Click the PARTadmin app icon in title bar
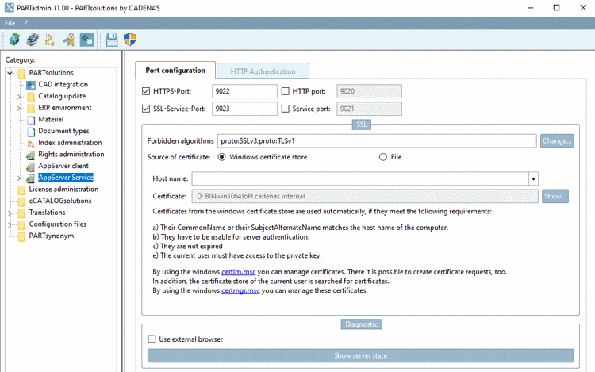Screen dimensions: 595x372 click(x=9, y=8)
